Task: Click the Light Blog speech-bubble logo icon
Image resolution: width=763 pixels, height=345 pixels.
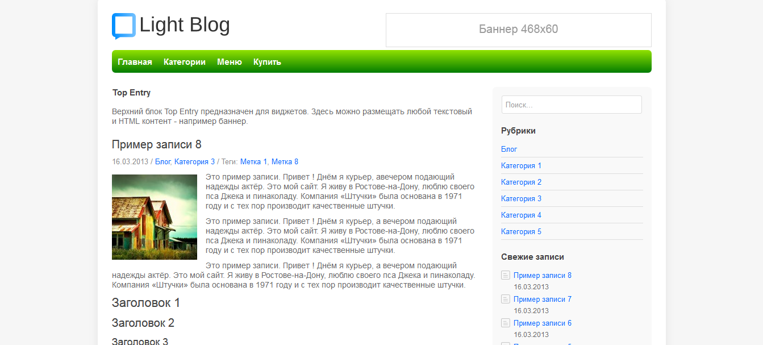Action: (124, 26)
